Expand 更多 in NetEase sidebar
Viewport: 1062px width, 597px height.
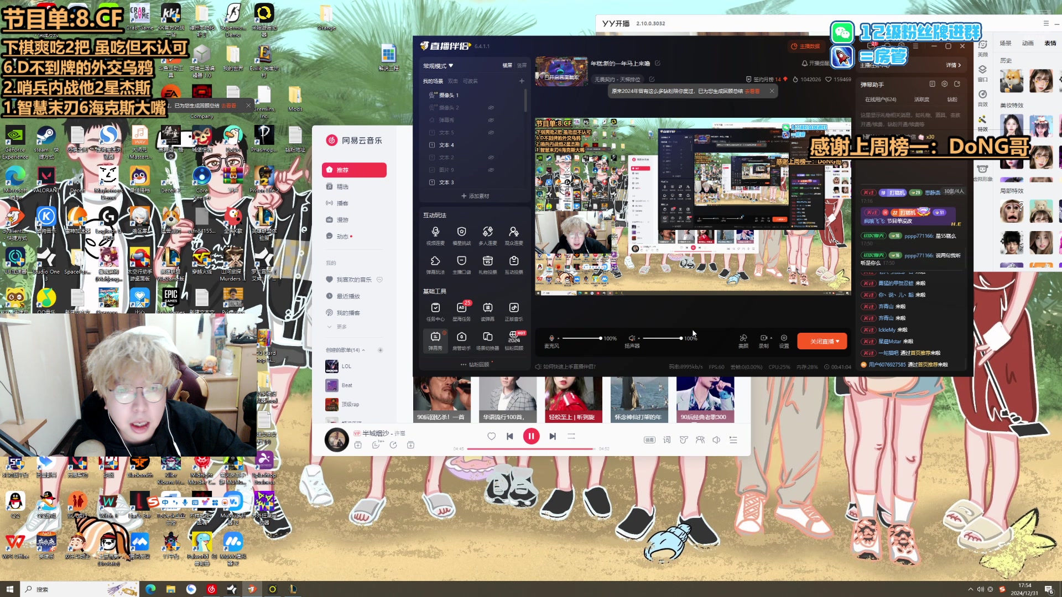click(x=337, y=327)
